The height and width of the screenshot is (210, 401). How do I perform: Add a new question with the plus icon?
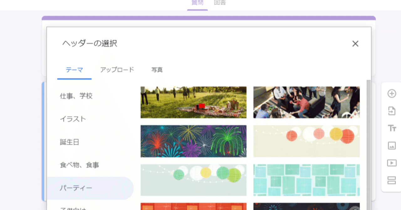point(391,93)
